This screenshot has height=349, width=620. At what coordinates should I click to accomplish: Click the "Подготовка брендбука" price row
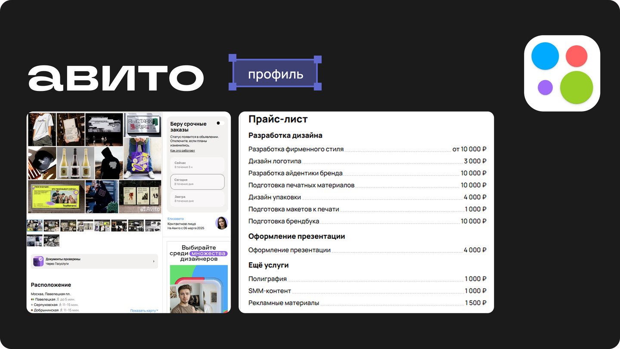[368, 221]
